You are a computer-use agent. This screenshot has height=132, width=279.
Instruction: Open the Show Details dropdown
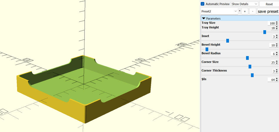pos(245,4)
